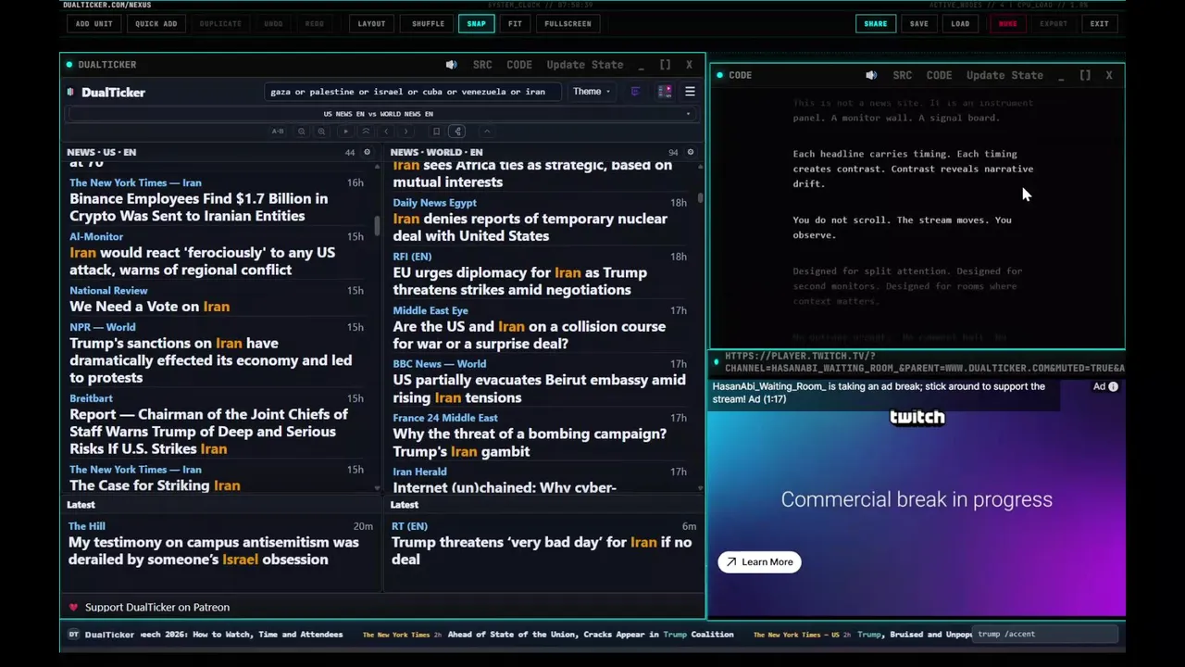Click the US news column scrollbar
Image resolution: width=1185 pixels, height=667 pixels.
[377, 225]
